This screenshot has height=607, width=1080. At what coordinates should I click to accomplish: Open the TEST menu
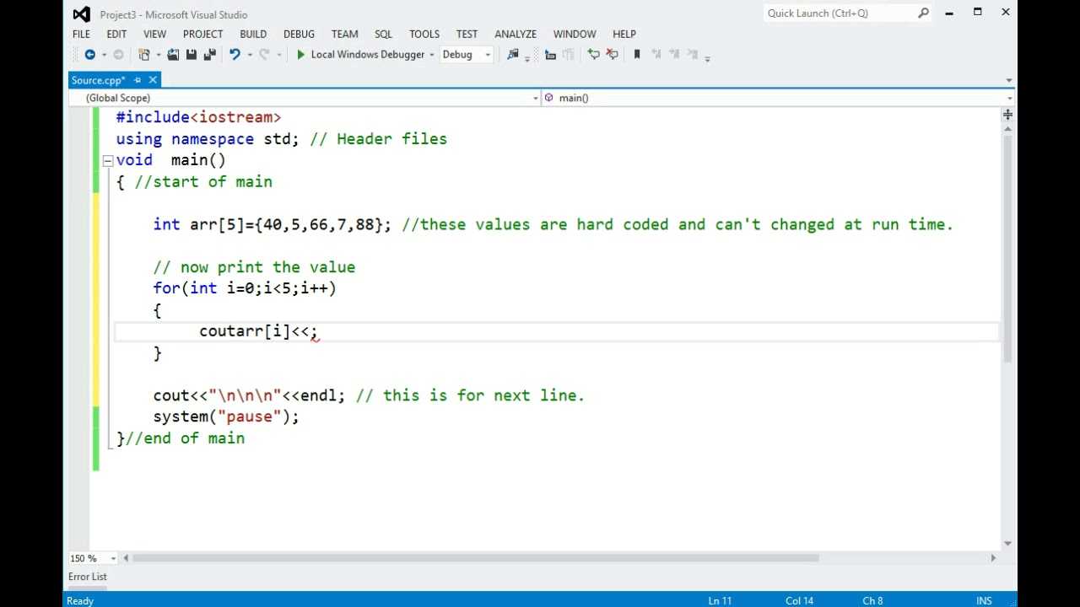pyautogui.click(x=467, y=34)
